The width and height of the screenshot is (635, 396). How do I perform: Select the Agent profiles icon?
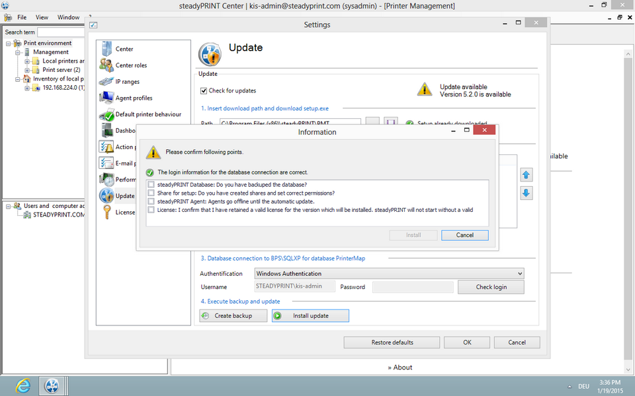coord(106,98)
